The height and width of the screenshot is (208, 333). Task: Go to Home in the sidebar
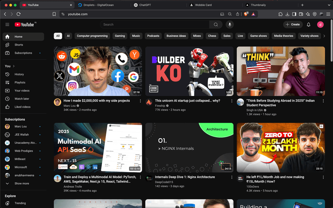click(x=23, y=37)
